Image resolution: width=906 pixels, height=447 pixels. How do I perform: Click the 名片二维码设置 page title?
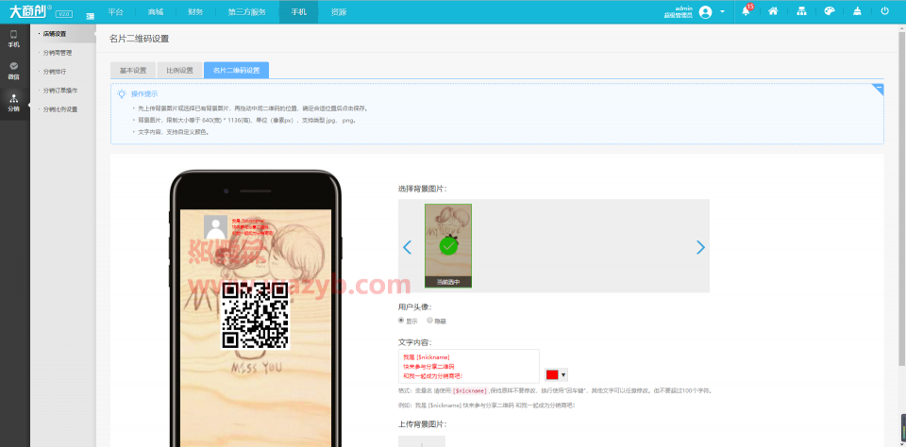140,39
